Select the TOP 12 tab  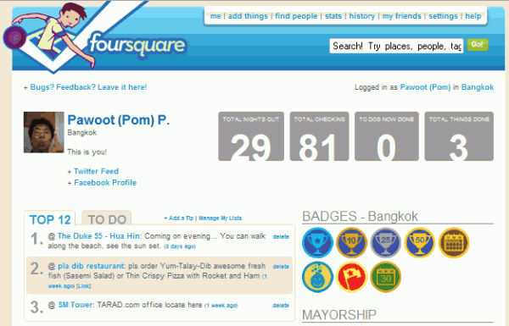(50, 219)
